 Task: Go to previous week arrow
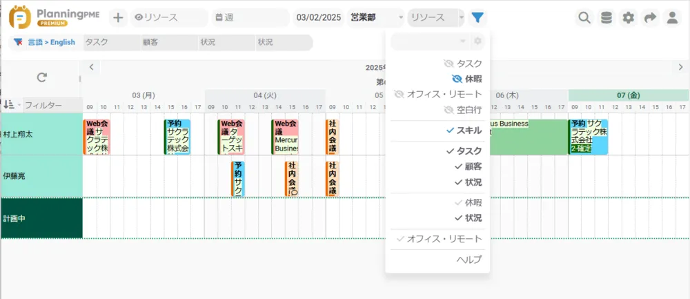pos(91,67)
